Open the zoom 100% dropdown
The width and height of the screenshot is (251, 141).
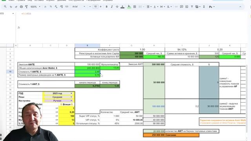(35, 7)
